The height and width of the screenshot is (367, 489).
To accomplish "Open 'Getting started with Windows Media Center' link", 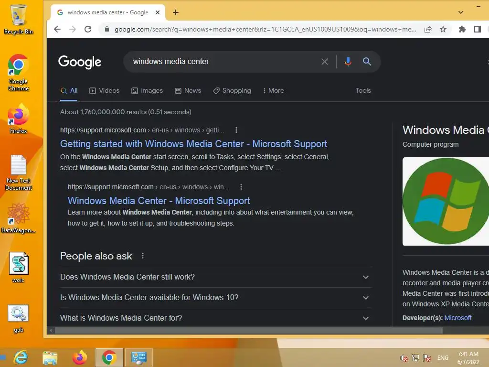I will click(194, 144).
